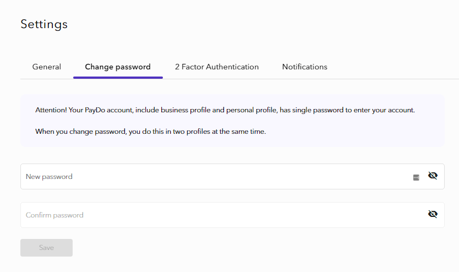Switch to the 2 Factor Authentication tab
The image size is (459, 272).
tap(217, 67)
